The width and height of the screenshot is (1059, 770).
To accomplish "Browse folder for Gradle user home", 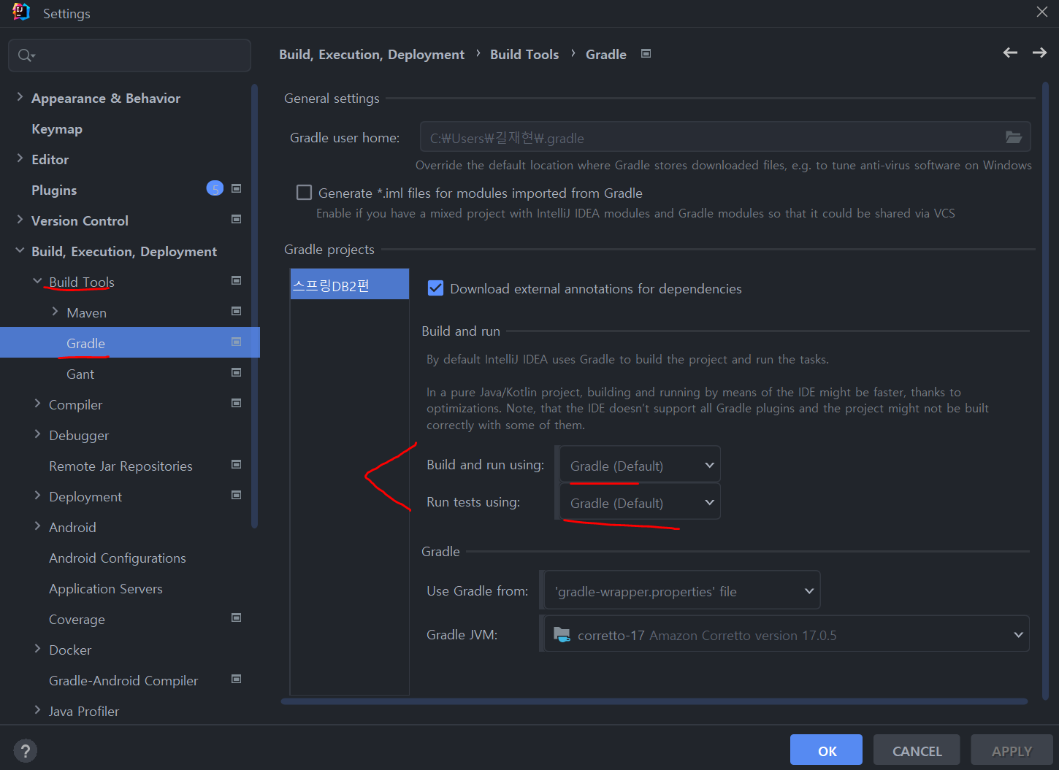I will pyautogui.click(x=1014, y=137).
